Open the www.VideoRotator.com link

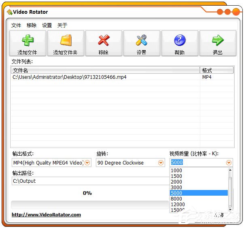pyautogui.click(x=46, y=215)
